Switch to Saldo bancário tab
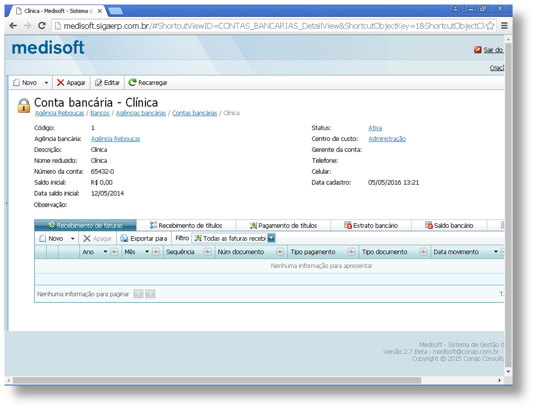 coord(449,225)
